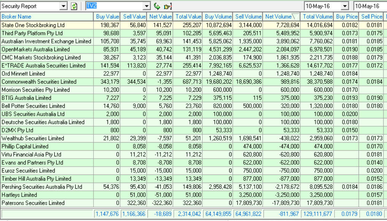Select Ord Minnett Limited row
The width and height of the screenshot is (387, 221).
(x=193, y=73)
